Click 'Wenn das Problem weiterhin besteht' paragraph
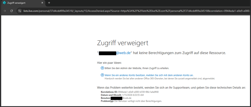Image resolution: width=251 pixels, height=107 pixels. pyautogui.click(x=171, y=88)
